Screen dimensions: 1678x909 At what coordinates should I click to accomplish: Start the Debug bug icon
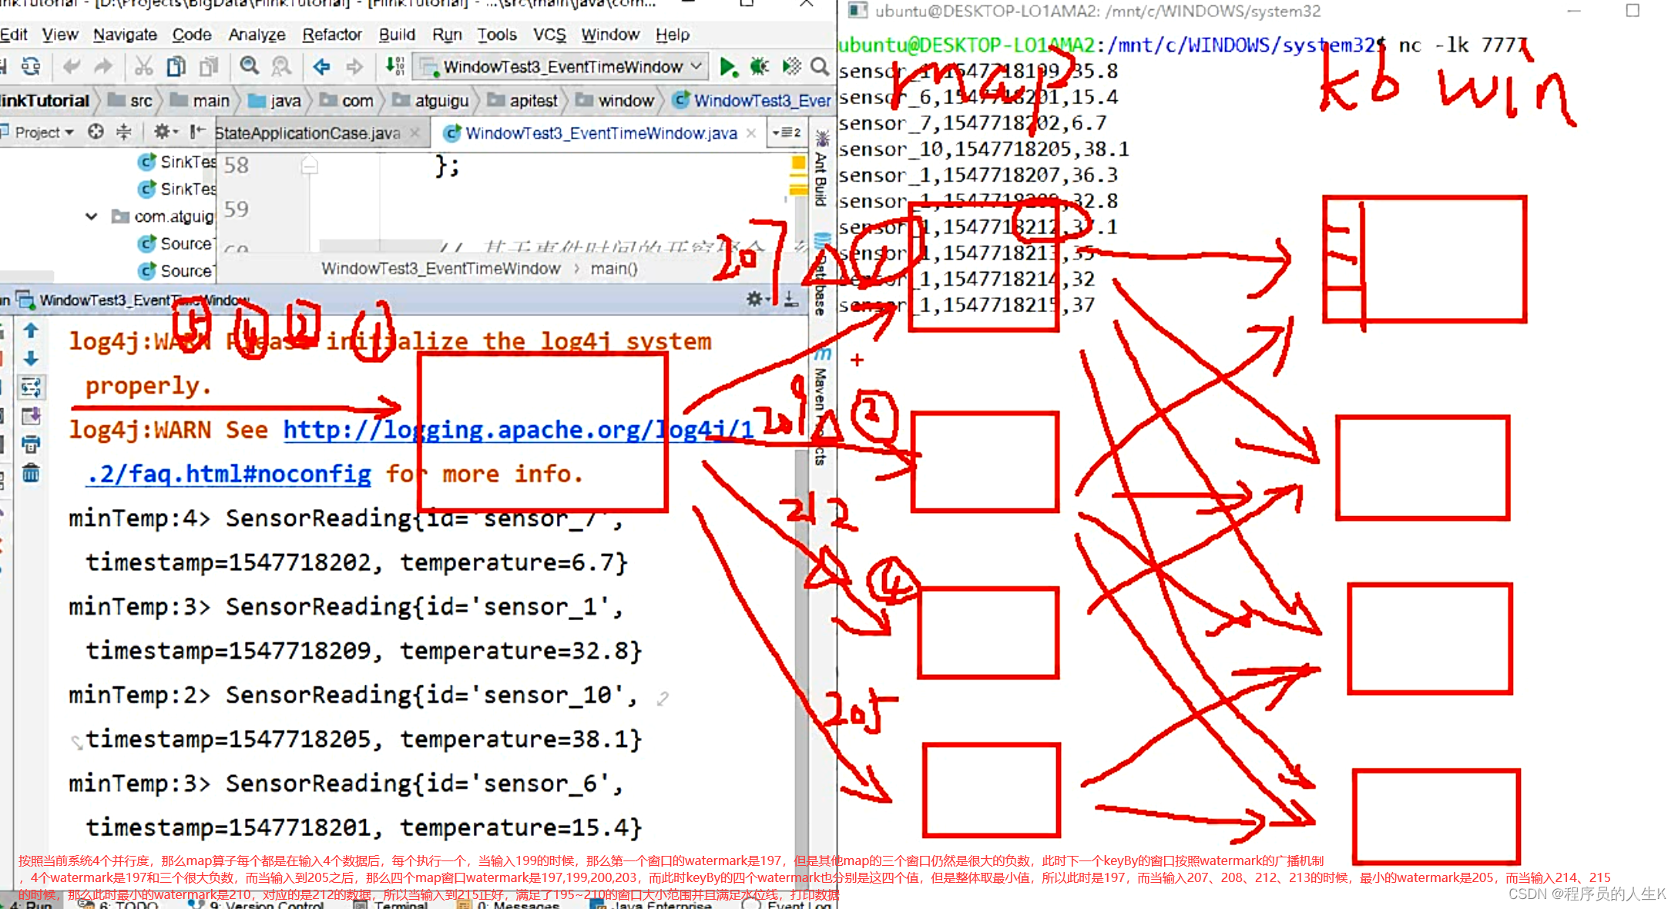click(760, 67)
